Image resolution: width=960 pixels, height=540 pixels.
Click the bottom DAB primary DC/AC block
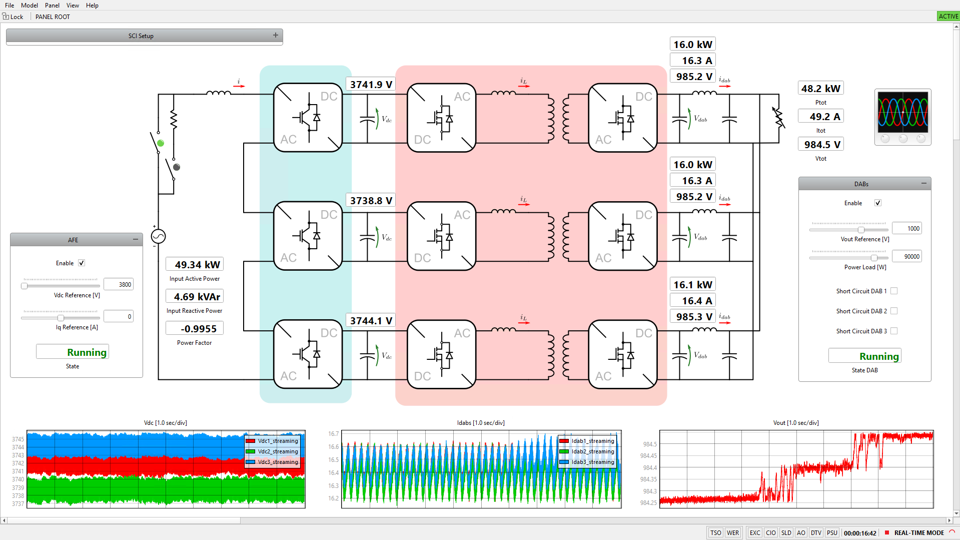click(442, 354)
